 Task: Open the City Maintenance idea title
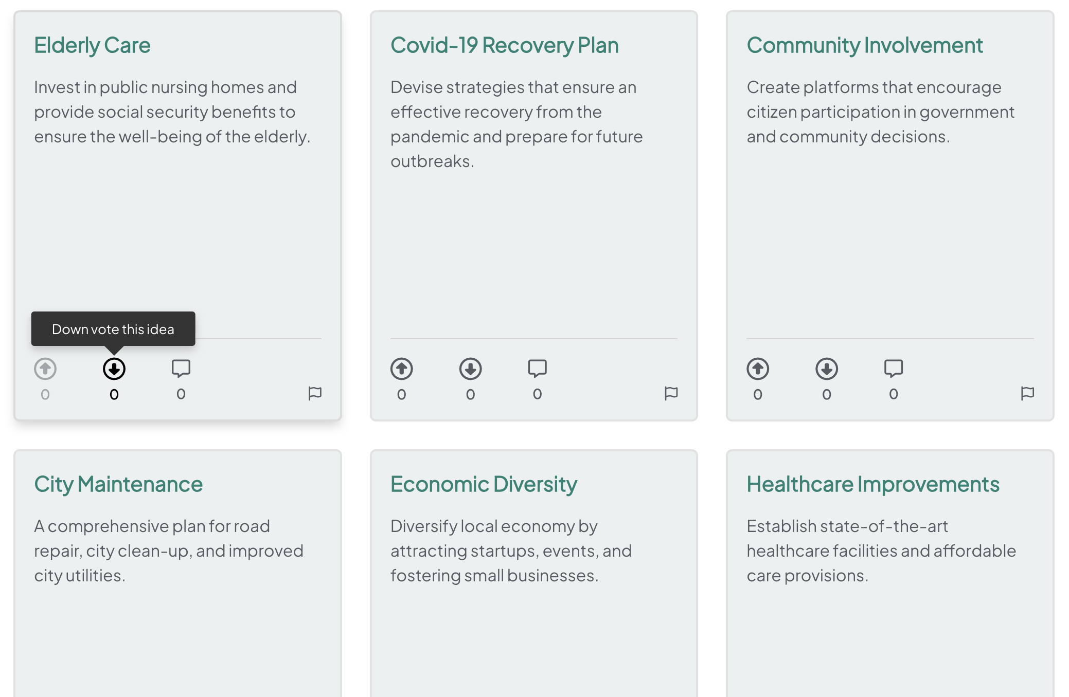coord(118,484)
